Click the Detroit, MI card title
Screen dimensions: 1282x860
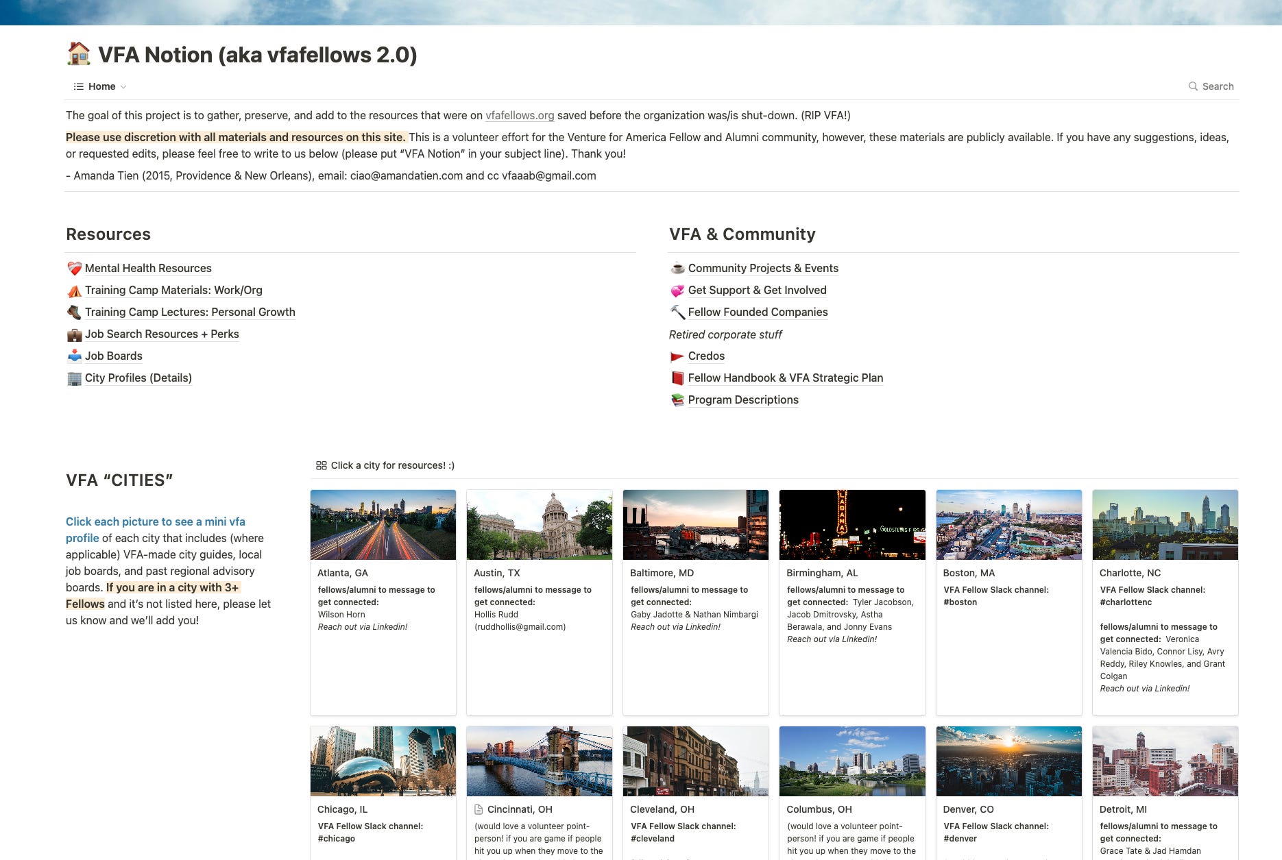click(1123, 809)
